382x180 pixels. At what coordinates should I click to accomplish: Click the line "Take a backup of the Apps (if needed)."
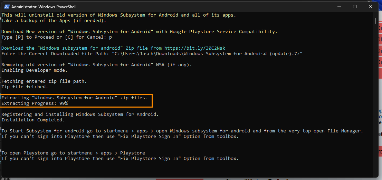click(54, 20)
